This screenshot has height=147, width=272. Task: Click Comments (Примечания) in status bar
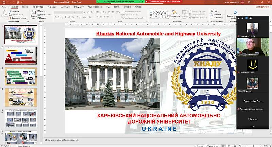[x=212, y=146]
